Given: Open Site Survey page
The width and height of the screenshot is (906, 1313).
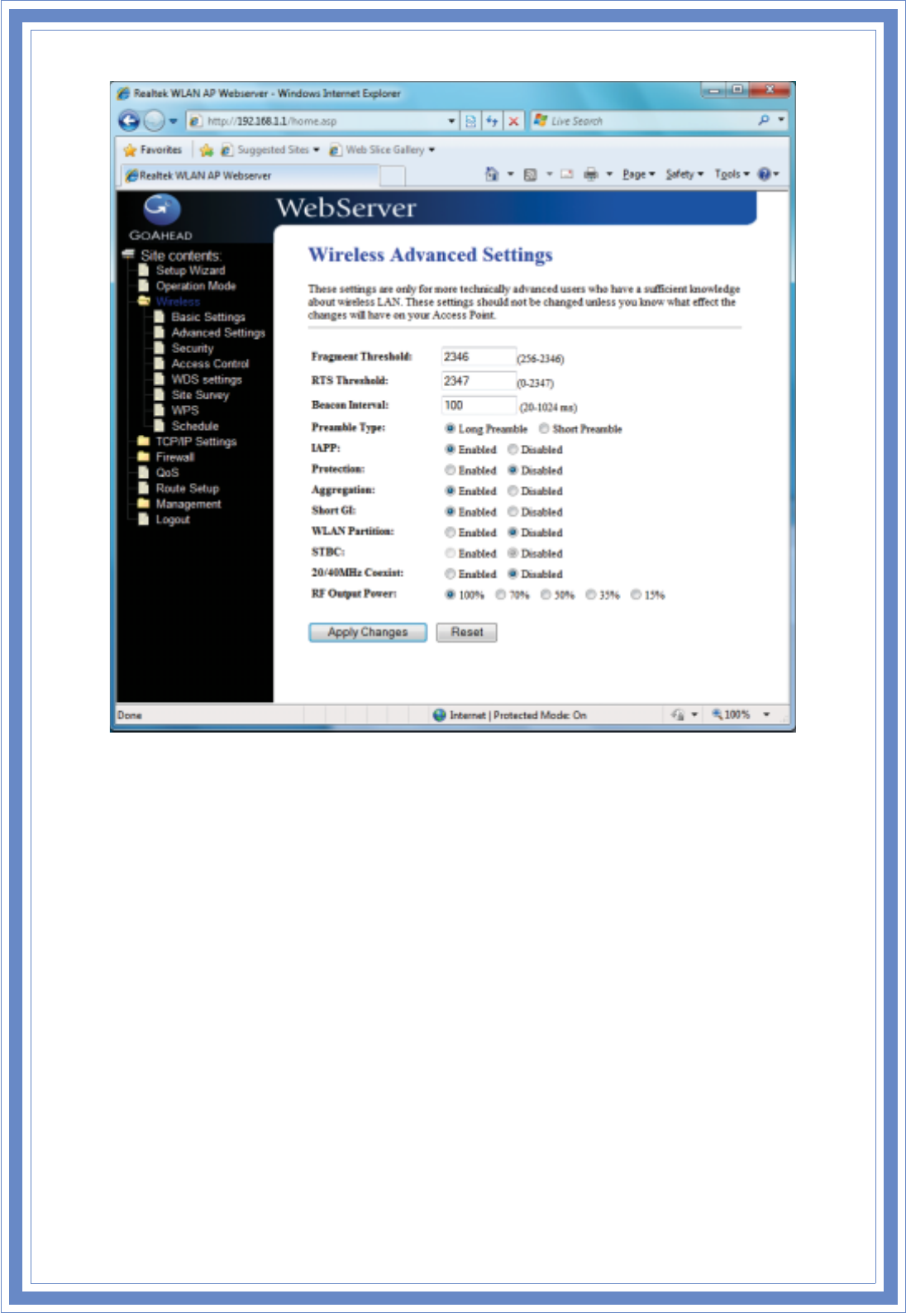Looking at the screenshot, I should (200, 395).
